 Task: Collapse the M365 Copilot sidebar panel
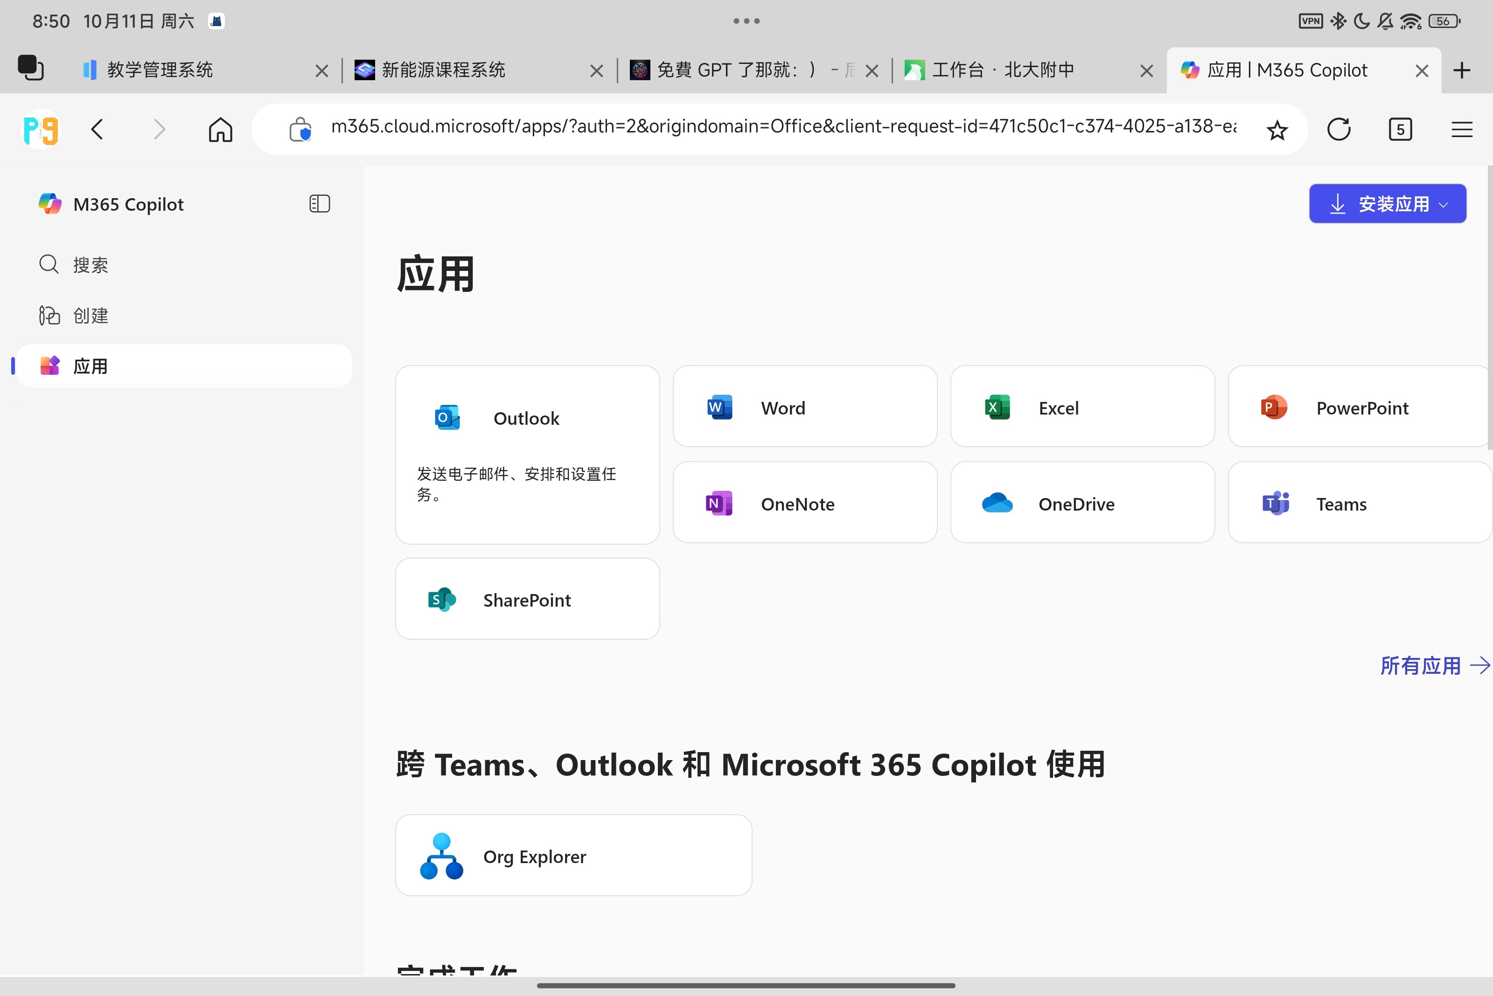319,204
